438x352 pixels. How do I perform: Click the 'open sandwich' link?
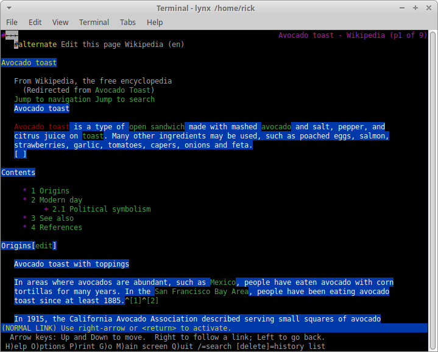pos(157,127)
